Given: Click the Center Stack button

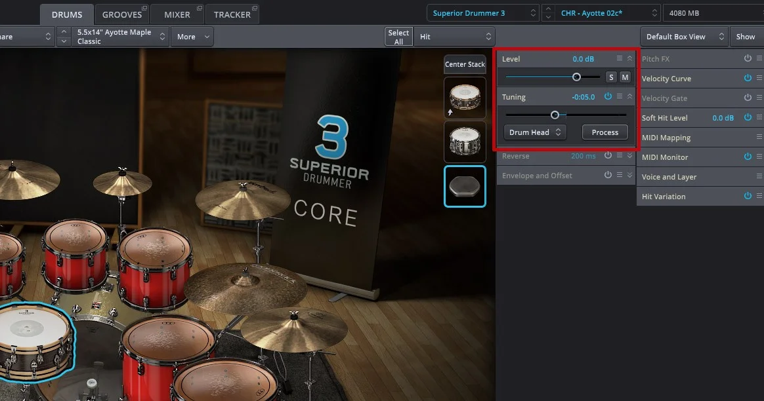Looking at the screenshot, I should (x=465, y=64).
